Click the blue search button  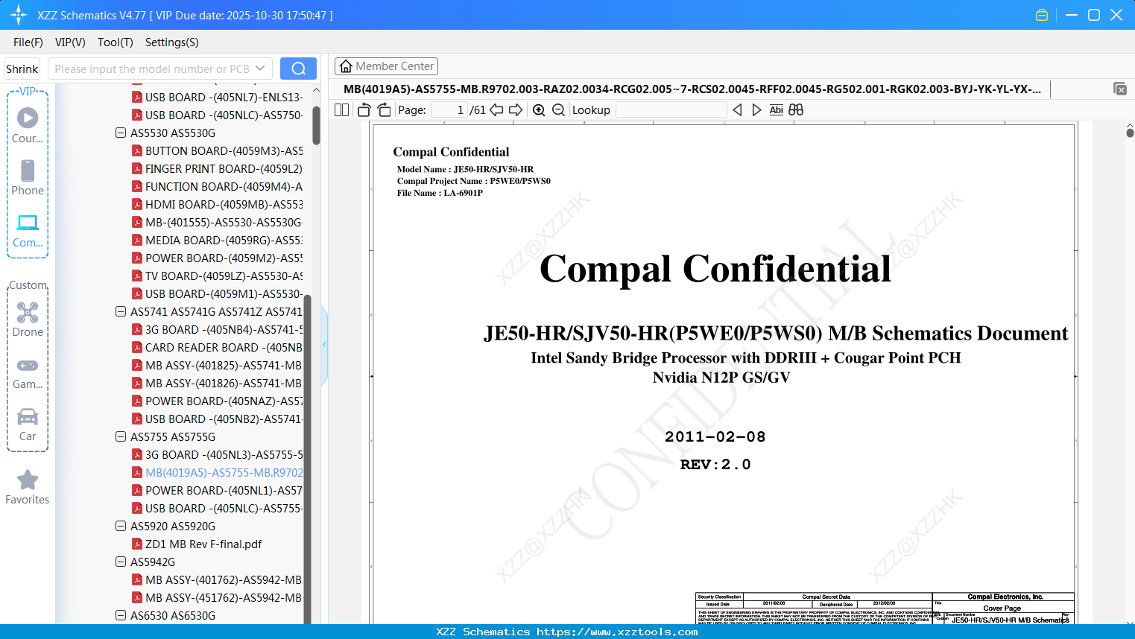pyautogui.click(x=298, y=69)
